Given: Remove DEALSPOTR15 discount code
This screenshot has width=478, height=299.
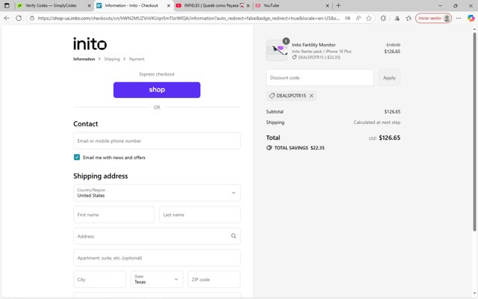Looking at the screenshot, I should click(x=311, y=96).
